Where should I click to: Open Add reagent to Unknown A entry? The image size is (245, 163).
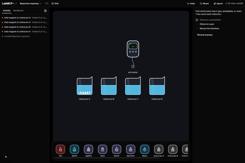point(25,32)
